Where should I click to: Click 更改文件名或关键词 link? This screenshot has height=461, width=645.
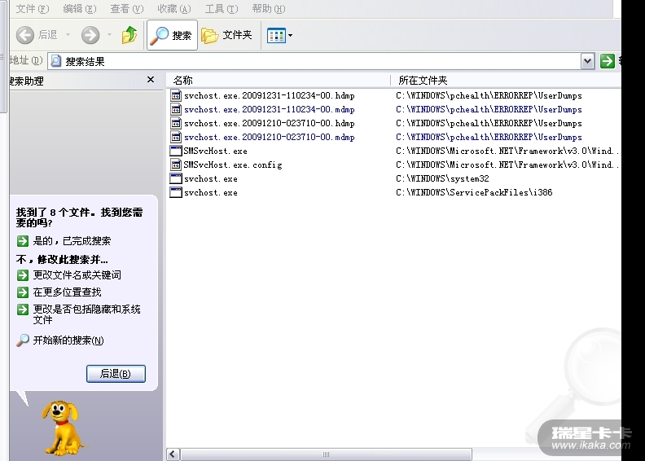coord(77,275)
